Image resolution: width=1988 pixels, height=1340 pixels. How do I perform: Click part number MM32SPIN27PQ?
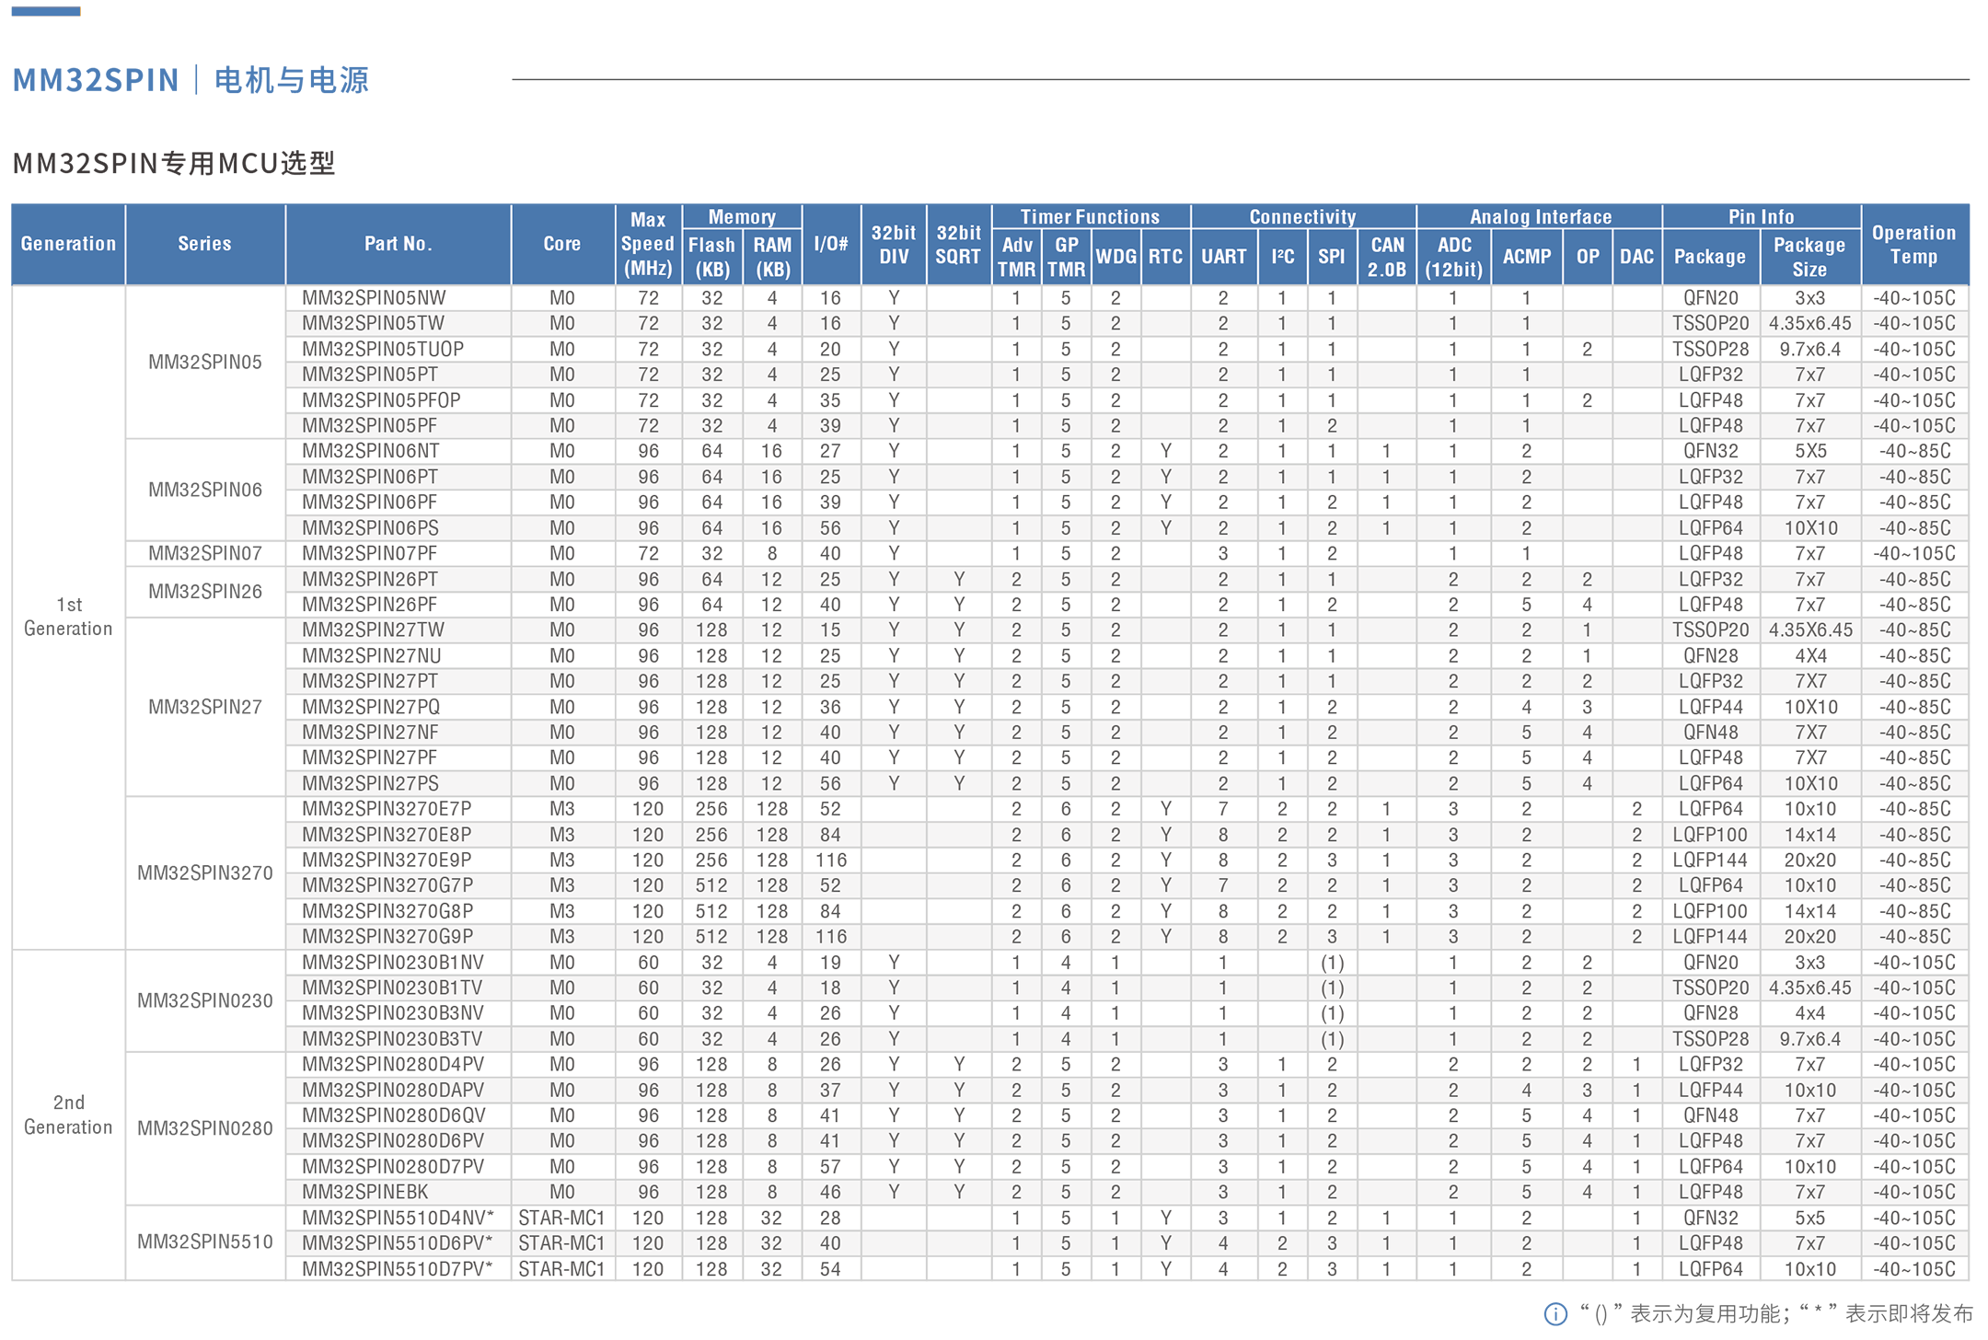(x=371, y=707)
